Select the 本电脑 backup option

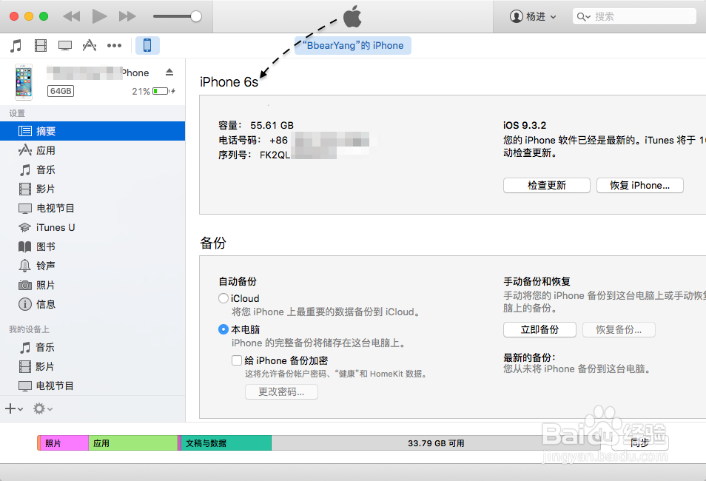tap(223, 329)
